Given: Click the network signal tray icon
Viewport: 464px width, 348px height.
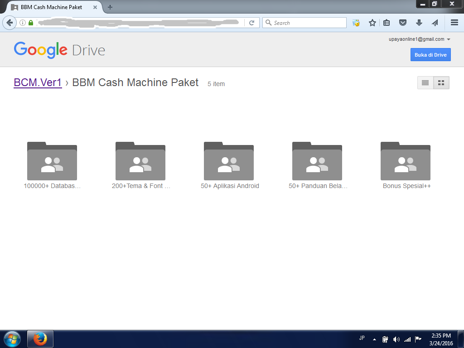Looking at the screenshot, I should (407, 339).
